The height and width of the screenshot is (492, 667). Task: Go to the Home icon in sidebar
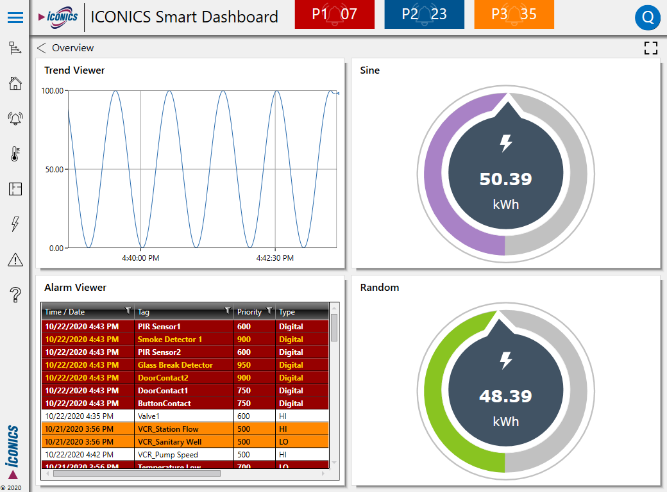click(15, 83)
